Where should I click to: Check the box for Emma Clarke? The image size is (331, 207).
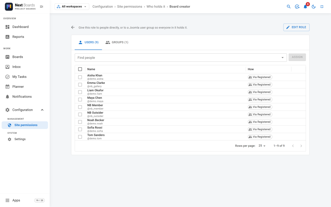[x=80, y=85]
